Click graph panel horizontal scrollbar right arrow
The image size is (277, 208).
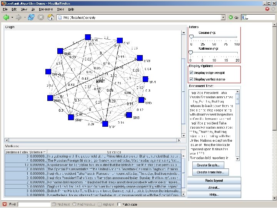(x=179, y=140)
